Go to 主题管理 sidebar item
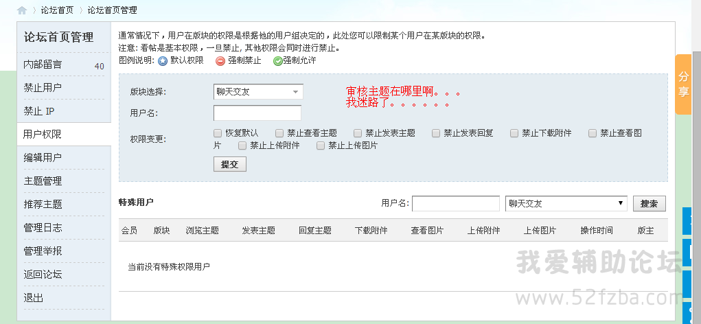This screenshot has height=324, width=701. [x=43, y=181]
